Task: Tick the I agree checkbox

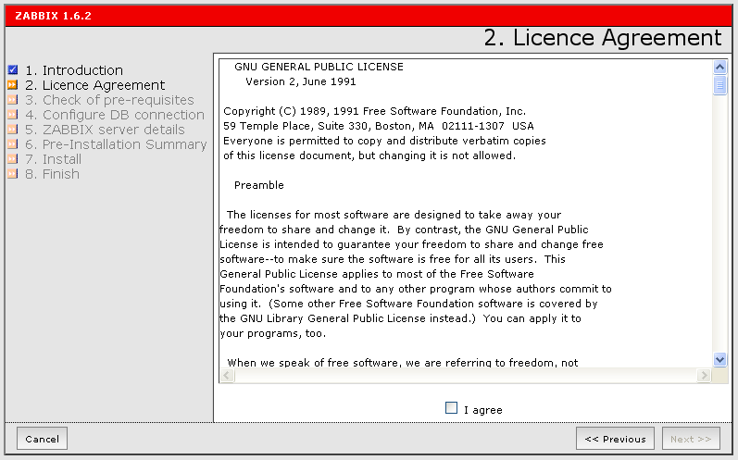Action: [x=451, y=408]
